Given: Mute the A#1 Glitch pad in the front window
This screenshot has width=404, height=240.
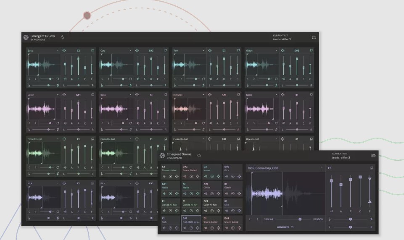Looking at the screenshot, I should pyautogui.click(x=206, y=193).
